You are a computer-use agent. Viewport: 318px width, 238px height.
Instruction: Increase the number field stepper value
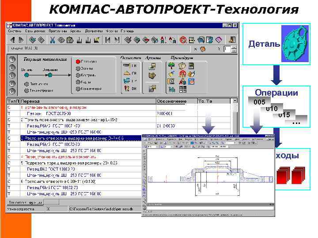click(x=234, y=48)
